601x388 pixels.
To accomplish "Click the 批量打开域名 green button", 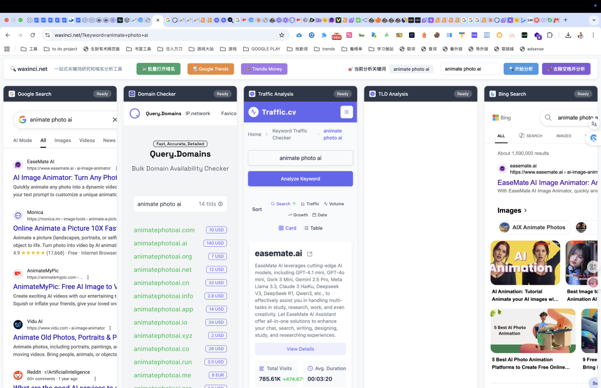I will click(158, 69).
